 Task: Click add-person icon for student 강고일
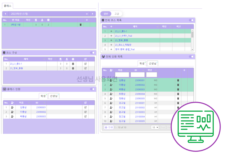[111, 103]
